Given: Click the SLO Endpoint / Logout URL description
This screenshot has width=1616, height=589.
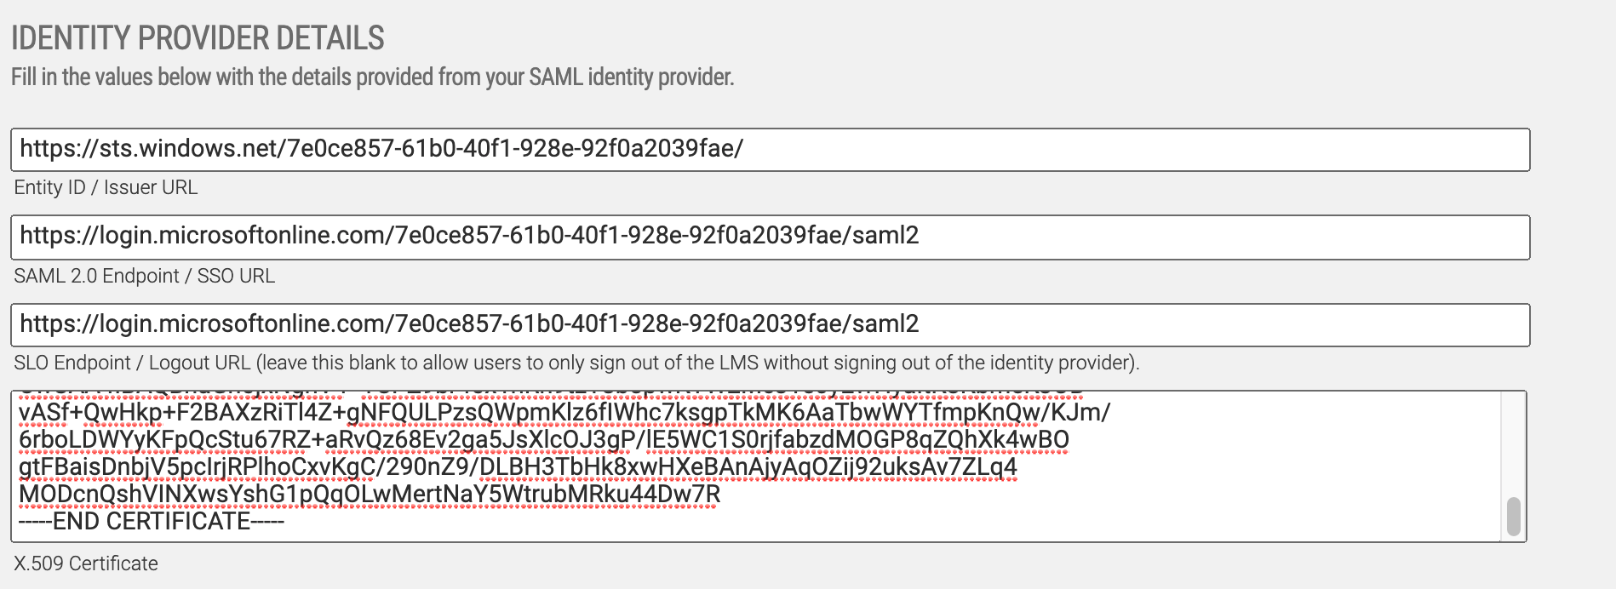Looking at the screenshot, I should coord(576,363).
